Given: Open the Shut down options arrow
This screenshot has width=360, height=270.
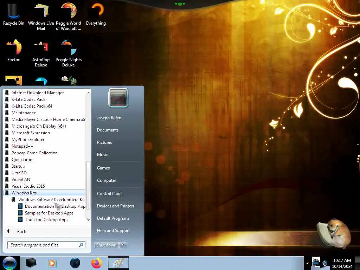Looking at the screenshot, I should point(123,245).
